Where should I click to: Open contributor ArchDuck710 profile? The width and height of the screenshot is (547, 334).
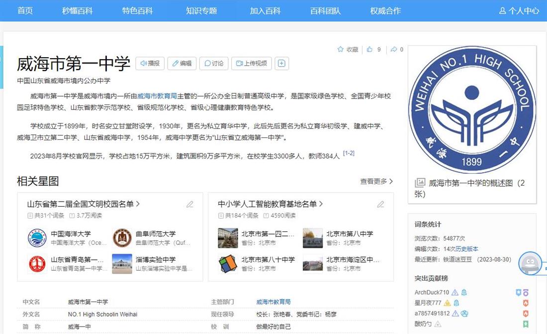(x=432, y=292)
